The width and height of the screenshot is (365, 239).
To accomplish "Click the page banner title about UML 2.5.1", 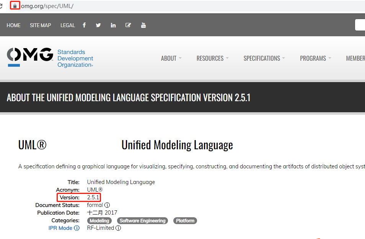I will click(x=129, y=98).
